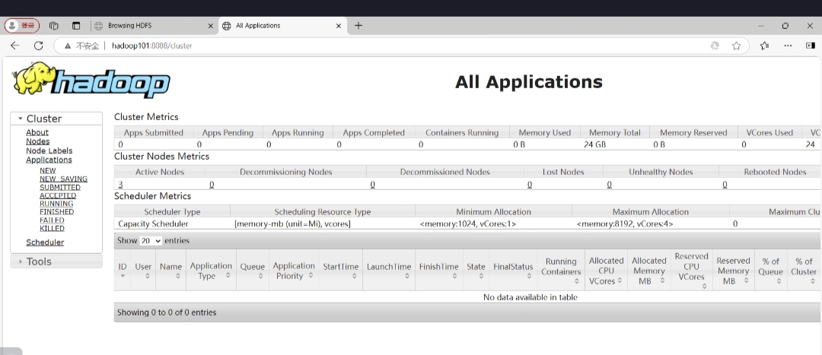Sort table by ID column
Image resolution: width=822 pixels, height=355 pixels.
pos(122,270)
